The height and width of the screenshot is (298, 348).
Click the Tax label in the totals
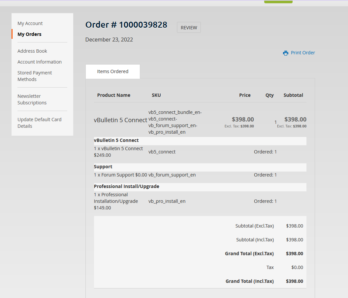(270, 267)
